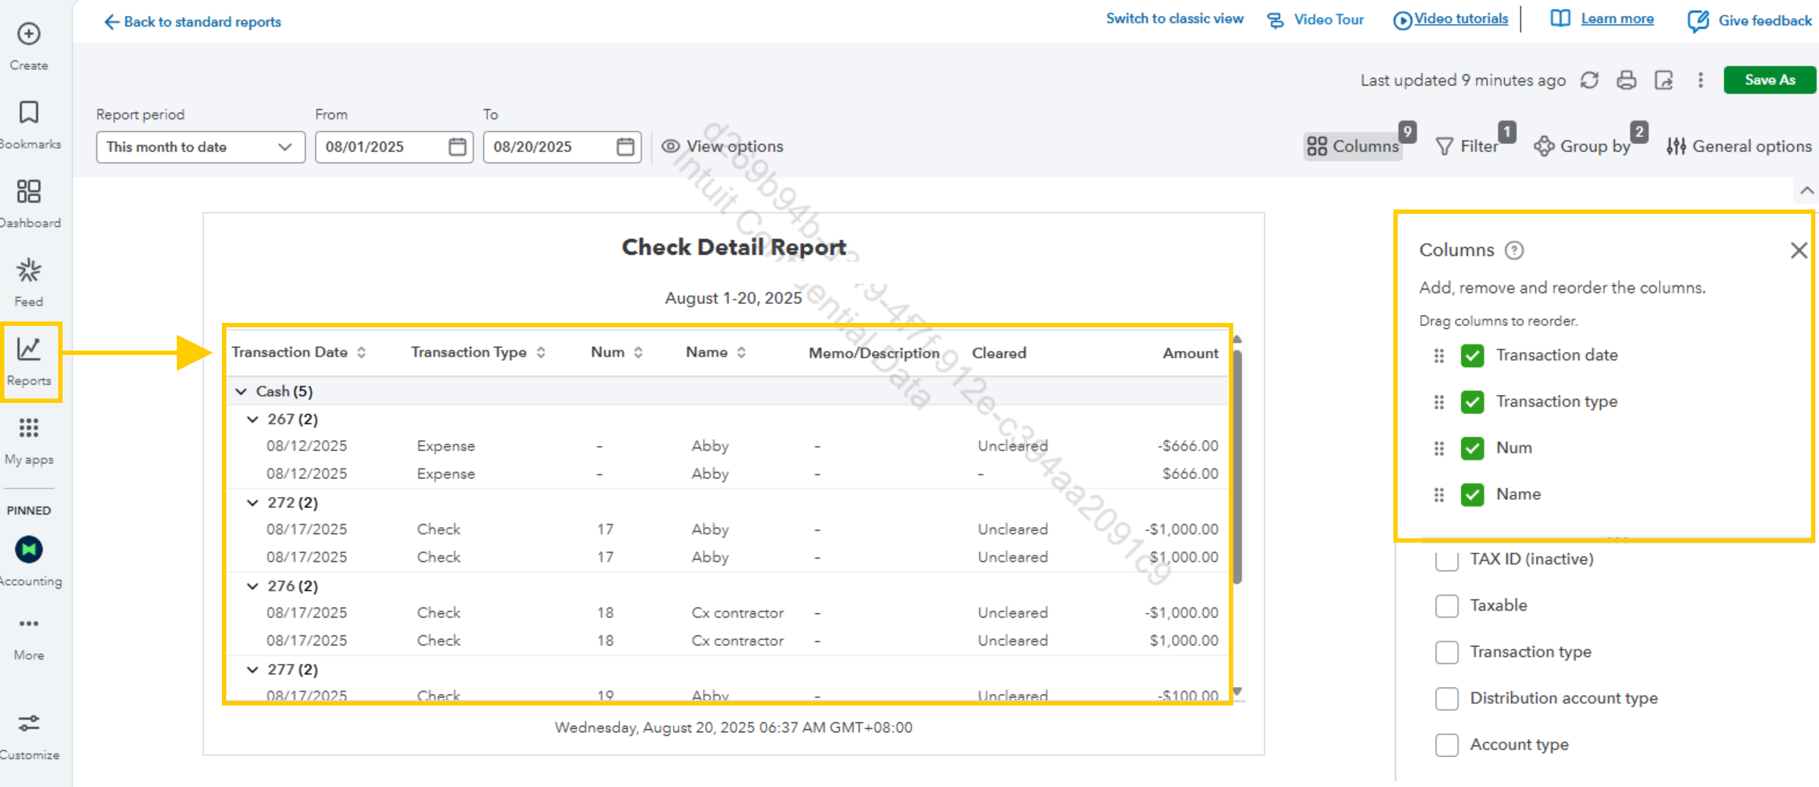
Task: Click the print report icon
Action: coord(1626,80)
